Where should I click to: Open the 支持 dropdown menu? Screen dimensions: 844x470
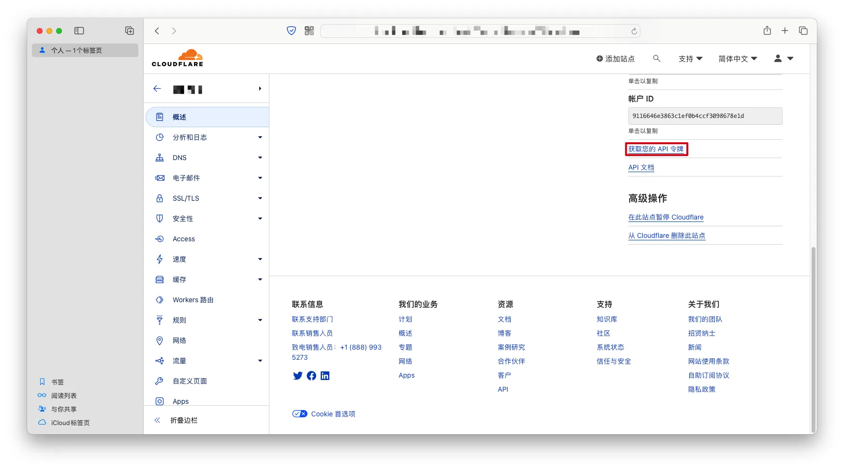(690, 59)
